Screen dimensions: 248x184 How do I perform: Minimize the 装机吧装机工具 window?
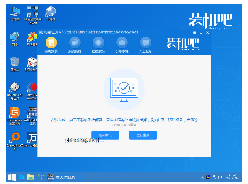pyautogui.click(x=201, y=33)
